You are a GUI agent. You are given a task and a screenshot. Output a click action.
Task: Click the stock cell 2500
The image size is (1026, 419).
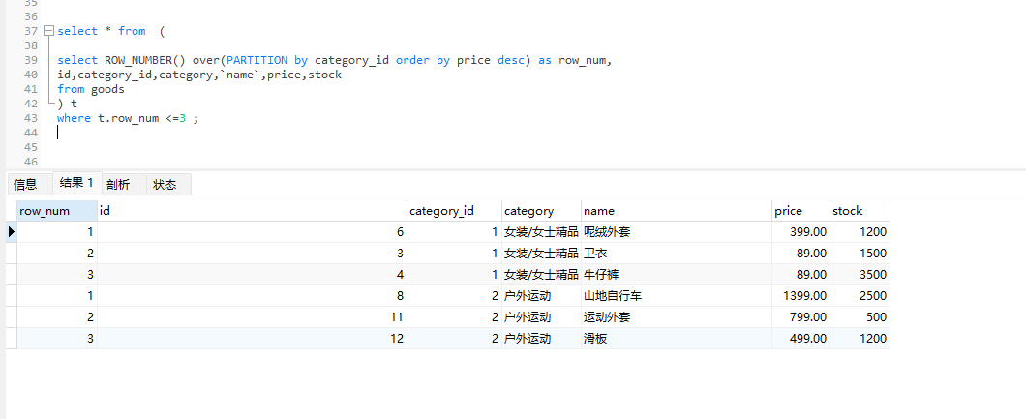[860, 295]
